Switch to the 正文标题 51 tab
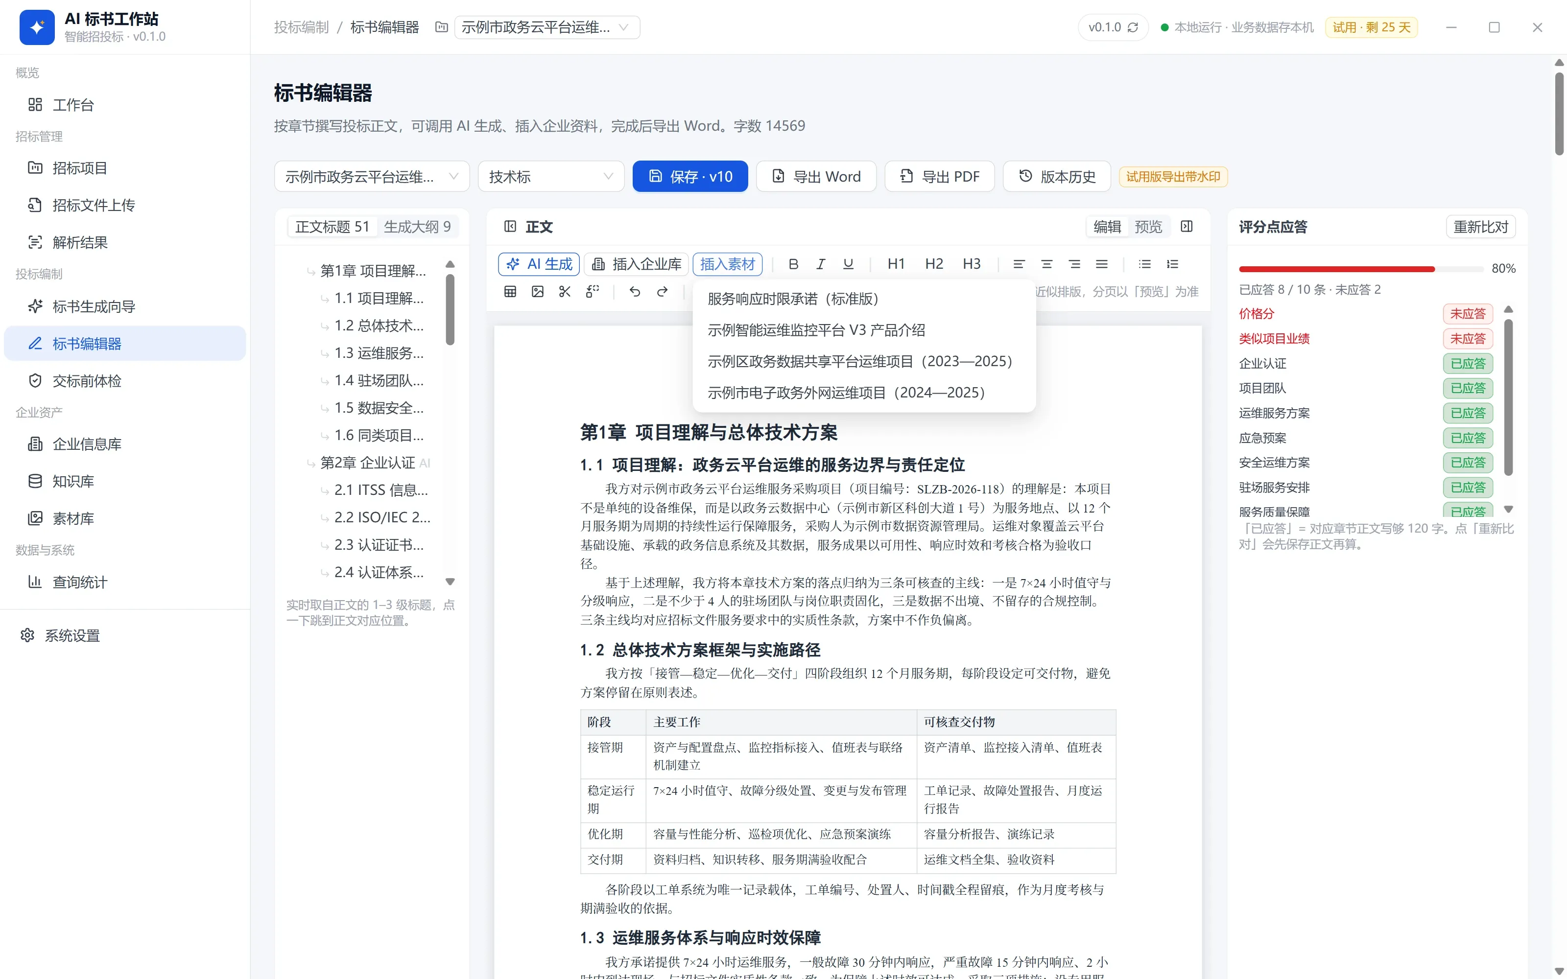 point(332,227)
